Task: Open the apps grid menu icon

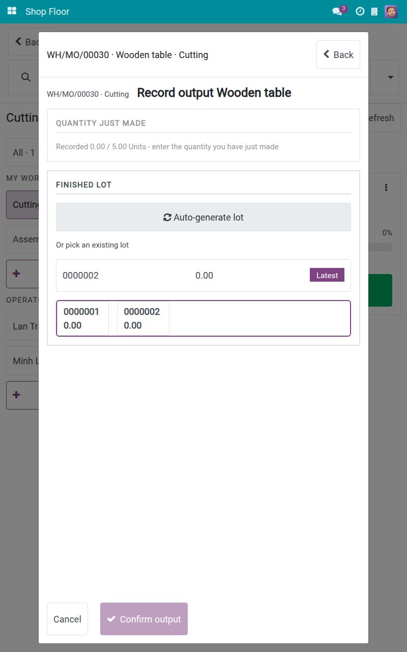Action: [12, 11]
